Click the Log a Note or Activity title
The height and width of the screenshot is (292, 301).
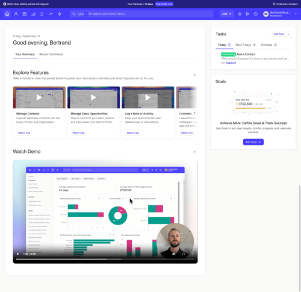[x=139, y=114]
